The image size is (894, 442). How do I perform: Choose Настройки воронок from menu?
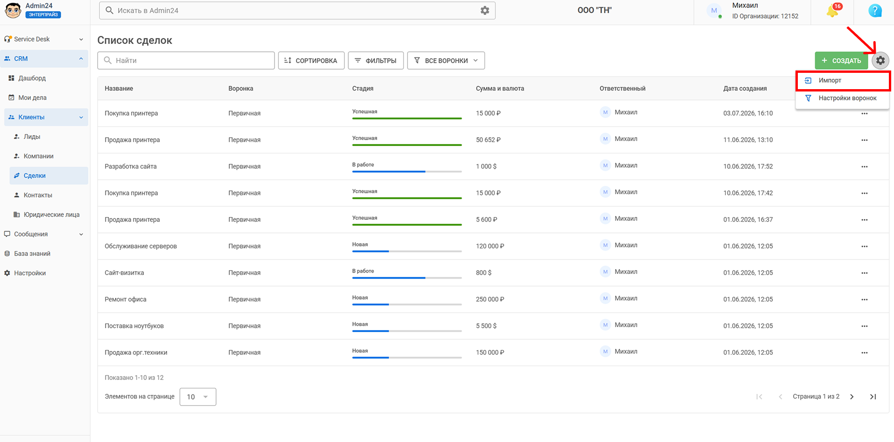pyautogui.click(x=843, y=98)
